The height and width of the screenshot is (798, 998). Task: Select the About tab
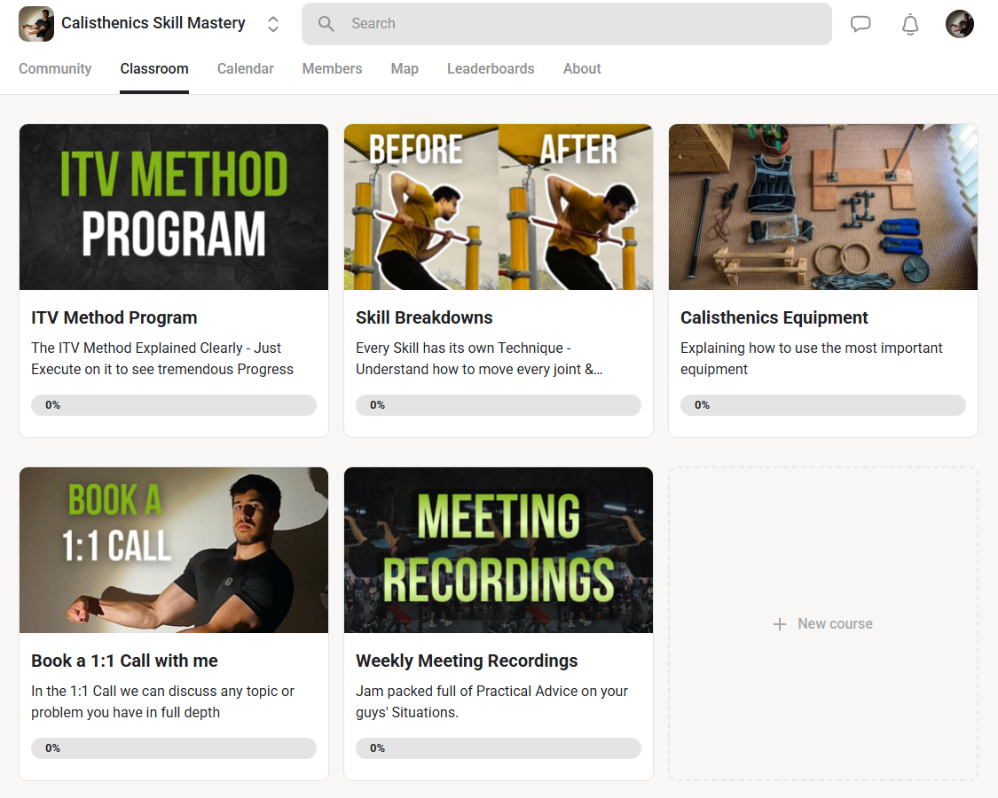[582, 69]
